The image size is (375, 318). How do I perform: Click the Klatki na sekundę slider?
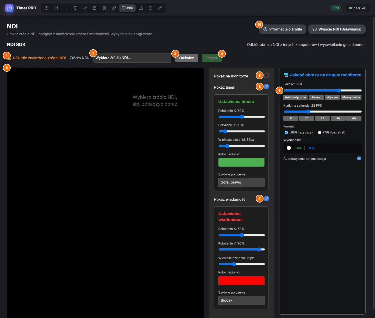coord(323,112)
